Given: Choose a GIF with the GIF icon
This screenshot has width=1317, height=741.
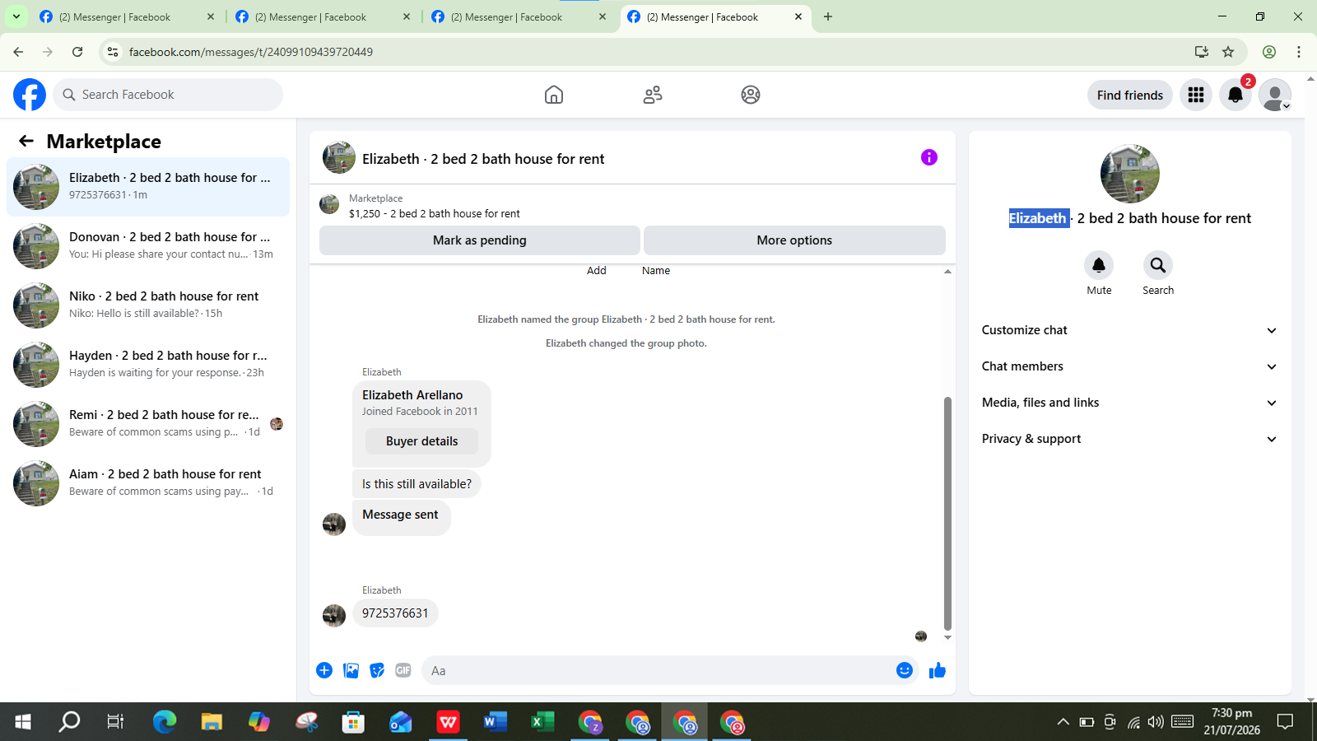Looking at the screenshot, I should [x=403, y=670].
